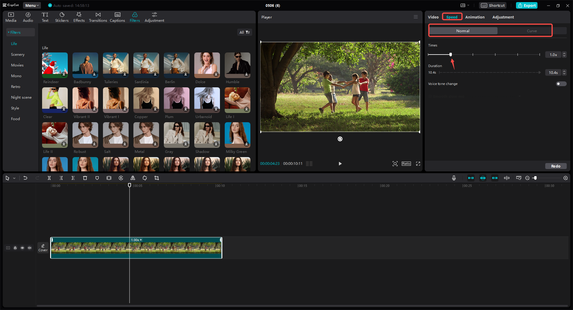The height and width of the screenshot is (310, 573).
Task: Expand the selection tool dropdown arrow
Action: (x=14, y=178)
